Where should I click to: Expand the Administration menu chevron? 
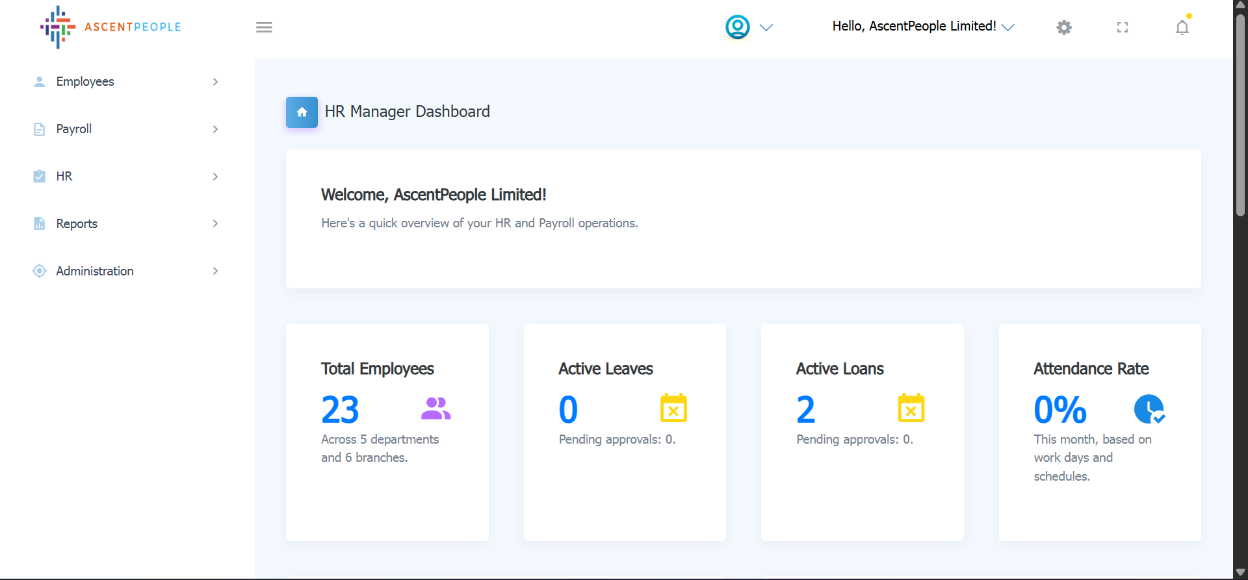[215, 271]
